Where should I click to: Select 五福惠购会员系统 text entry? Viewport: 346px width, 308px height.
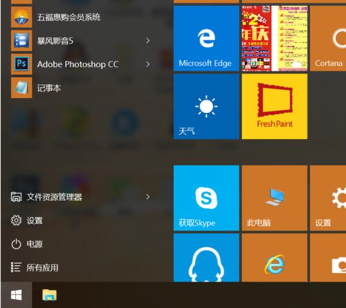pos(69,17)
